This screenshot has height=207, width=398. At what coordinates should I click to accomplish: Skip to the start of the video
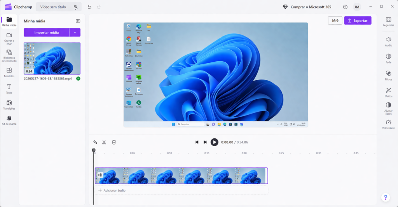pos(196,142)
